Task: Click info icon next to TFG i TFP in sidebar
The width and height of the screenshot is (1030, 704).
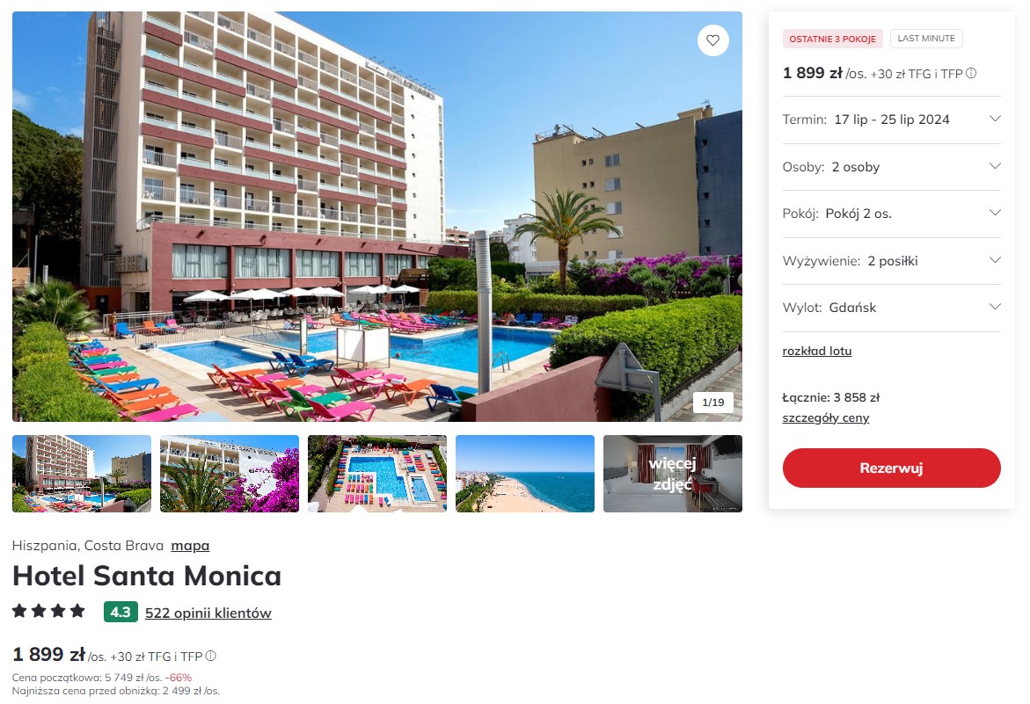Action: click(971, 74)
